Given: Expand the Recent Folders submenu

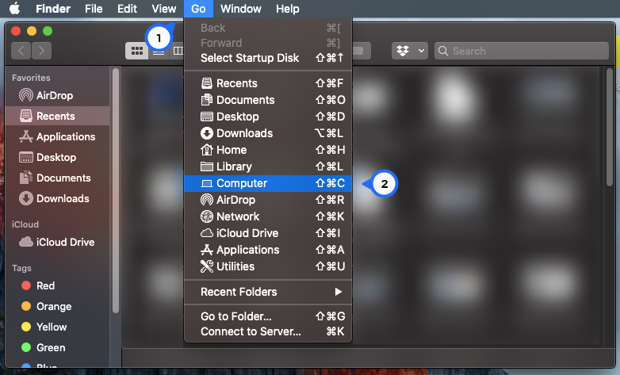Looking at the screenshot, I should (x=268, y=292).
